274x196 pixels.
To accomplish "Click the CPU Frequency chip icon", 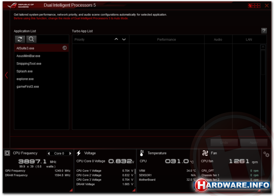I will 7,153.
